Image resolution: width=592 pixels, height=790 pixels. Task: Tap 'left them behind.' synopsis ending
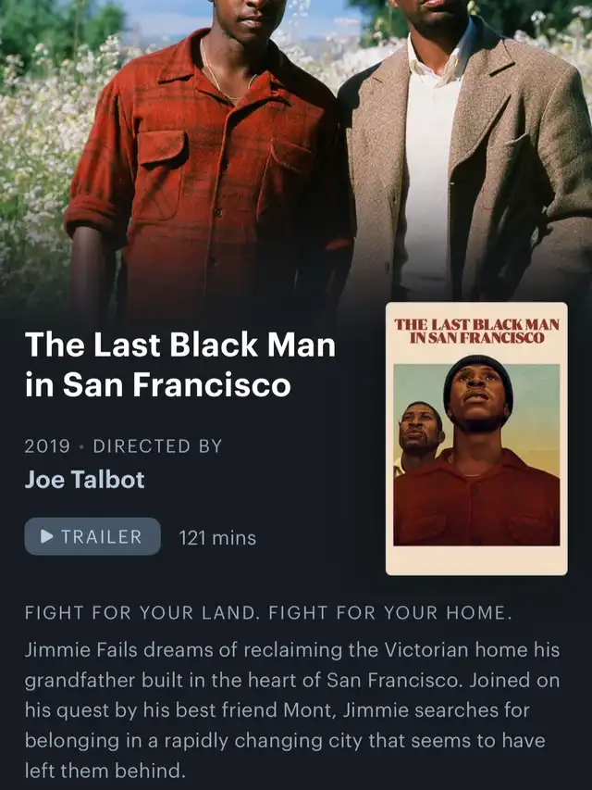coord(105,771)
